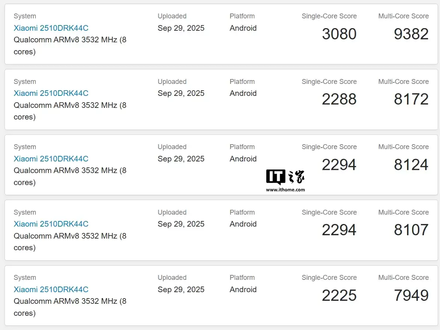
Task: Open the Xiaomi link with 8172 multi-core score
Action: point(51,93)
